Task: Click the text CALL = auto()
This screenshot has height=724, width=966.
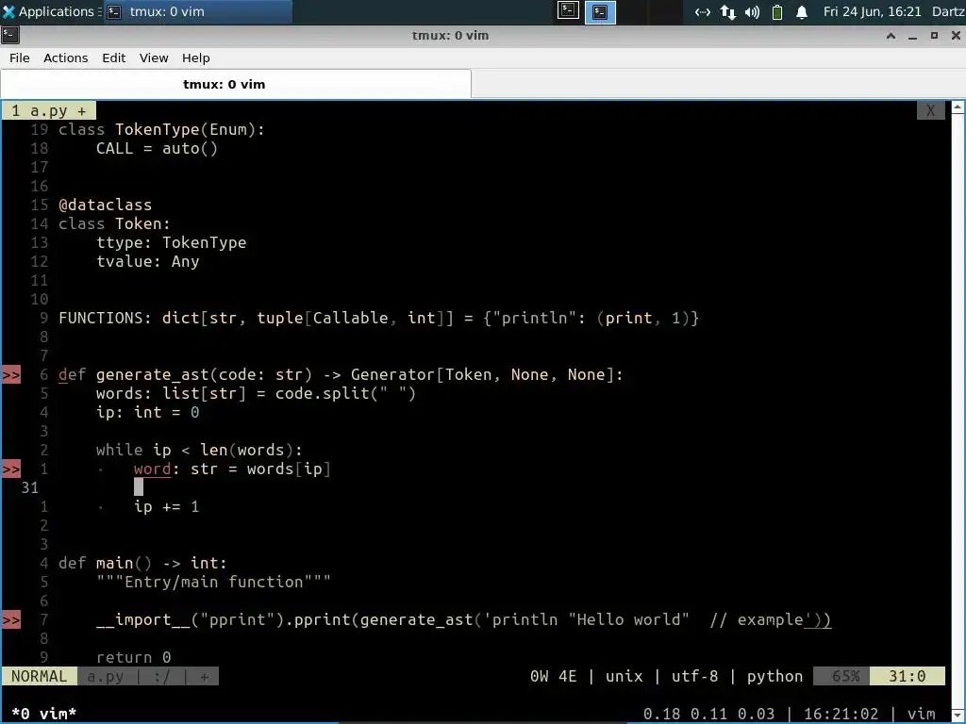Action: click(x=158, y=148)
